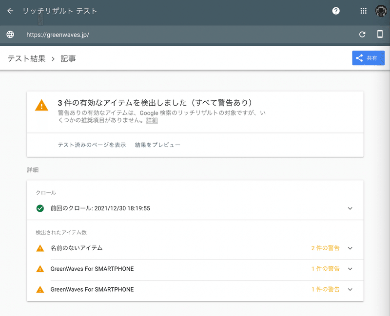Click the テスト結果 breadcrumb

coord(27,58)
